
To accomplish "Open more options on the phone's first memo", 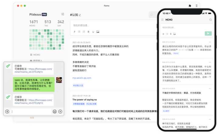I will click(210, 42).
